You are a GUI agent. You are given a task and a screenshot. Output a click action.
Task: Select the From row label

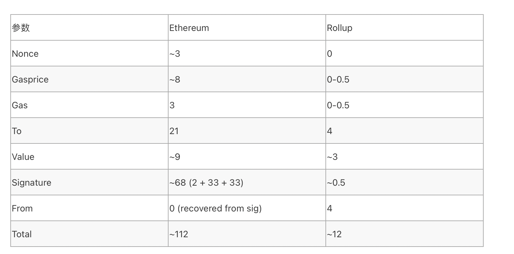(22, 209)
